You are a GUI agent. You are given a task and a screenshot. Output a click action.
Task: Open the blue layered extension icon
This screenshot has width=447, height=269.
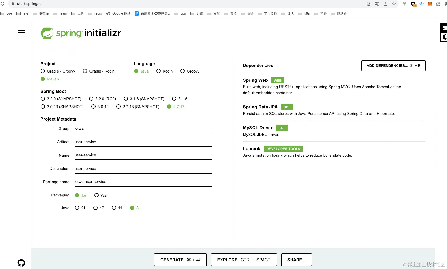tap(421, 4)
